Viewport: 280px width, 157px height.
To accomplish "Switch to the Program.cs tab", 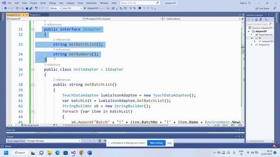I will [x=35, y=15].
